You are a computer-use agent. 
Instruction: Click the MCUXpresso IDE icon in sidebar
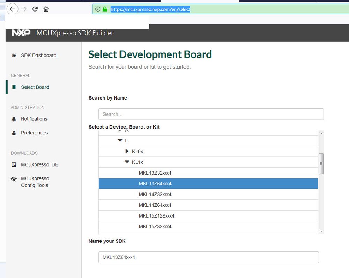14,164
